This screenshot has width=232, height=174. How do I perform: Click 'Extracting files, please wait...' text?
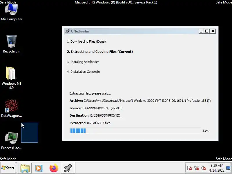(90, 93)
